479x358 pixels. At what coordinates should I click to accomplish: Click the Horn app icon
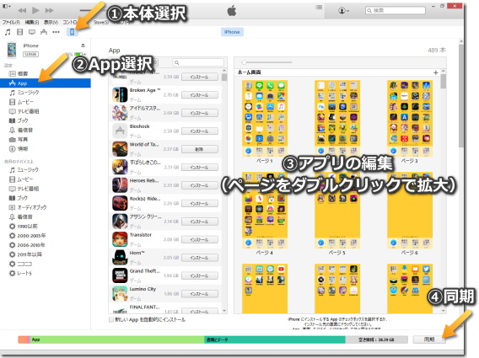[120, 257]
